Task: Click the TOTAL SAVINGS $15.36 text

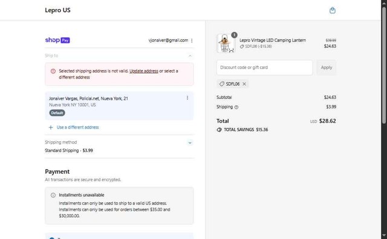Action: (246, 130)
